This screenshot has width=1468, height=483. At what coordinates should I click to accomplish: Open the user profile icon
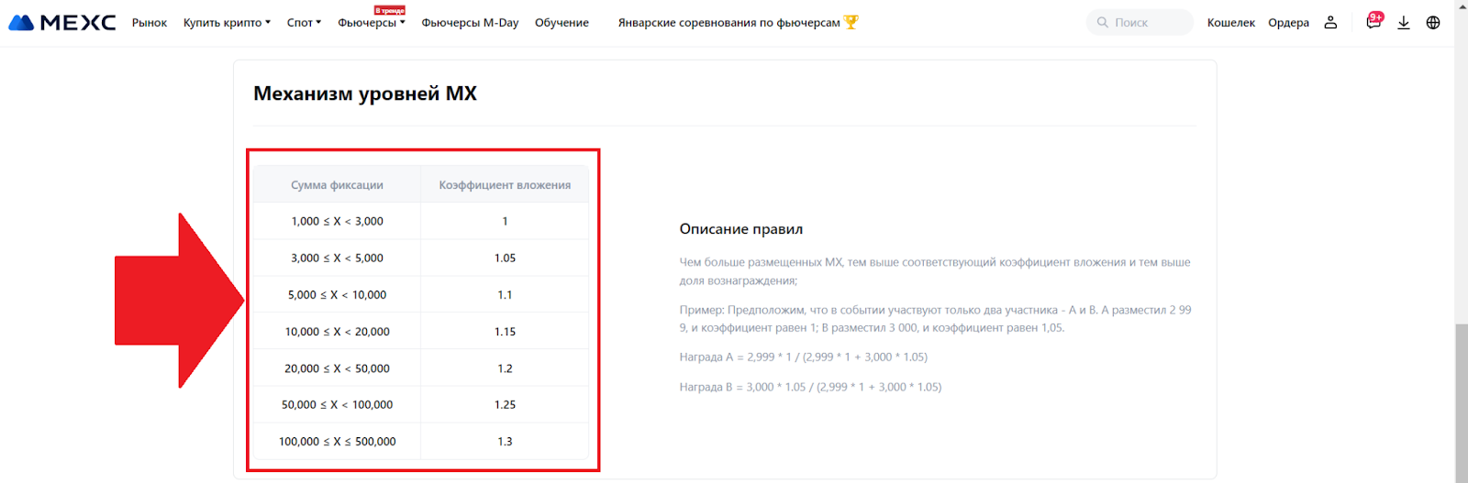coord(1330,23)
